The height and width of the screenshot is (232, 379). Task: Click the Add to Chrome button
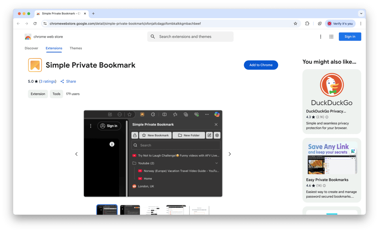click(261, 65)
